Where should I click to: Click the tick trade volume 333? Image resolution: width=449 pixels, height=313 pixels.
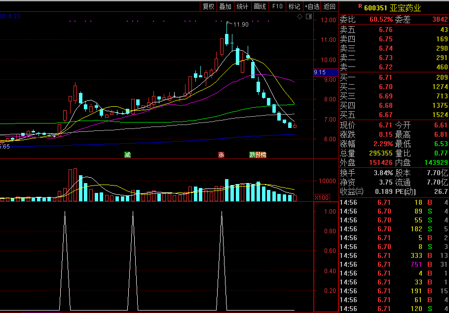416,255
